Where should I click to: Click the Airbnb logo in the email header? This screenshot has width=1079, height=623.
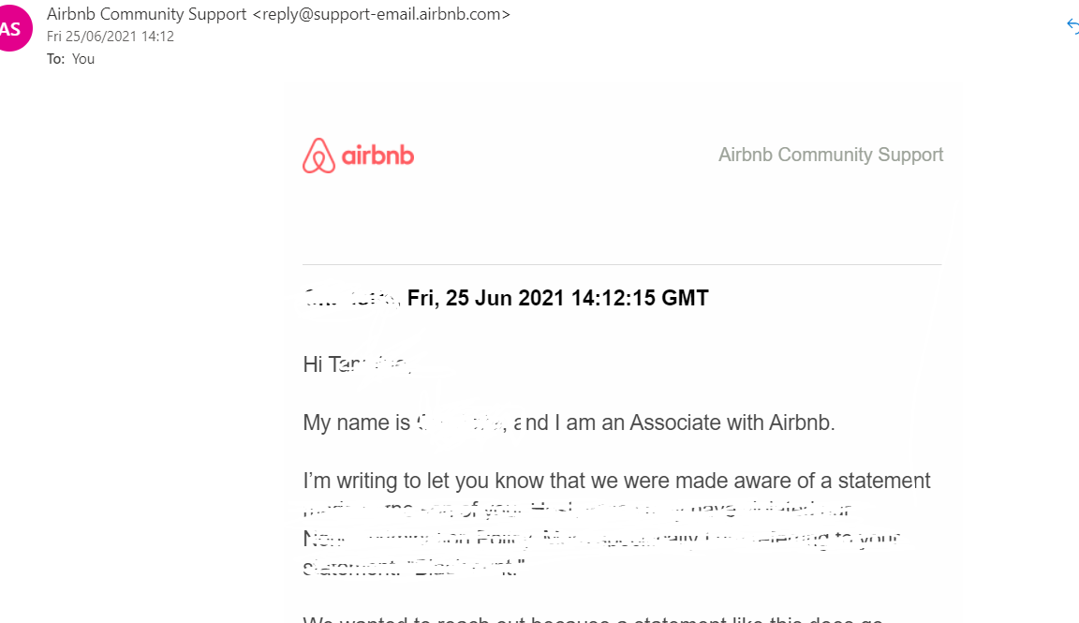pyautogui.click(x=358, y=154)
